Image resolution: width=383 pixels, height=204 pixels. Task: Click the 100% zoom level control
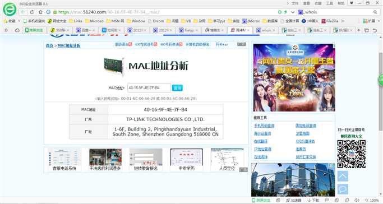[372, 200]
